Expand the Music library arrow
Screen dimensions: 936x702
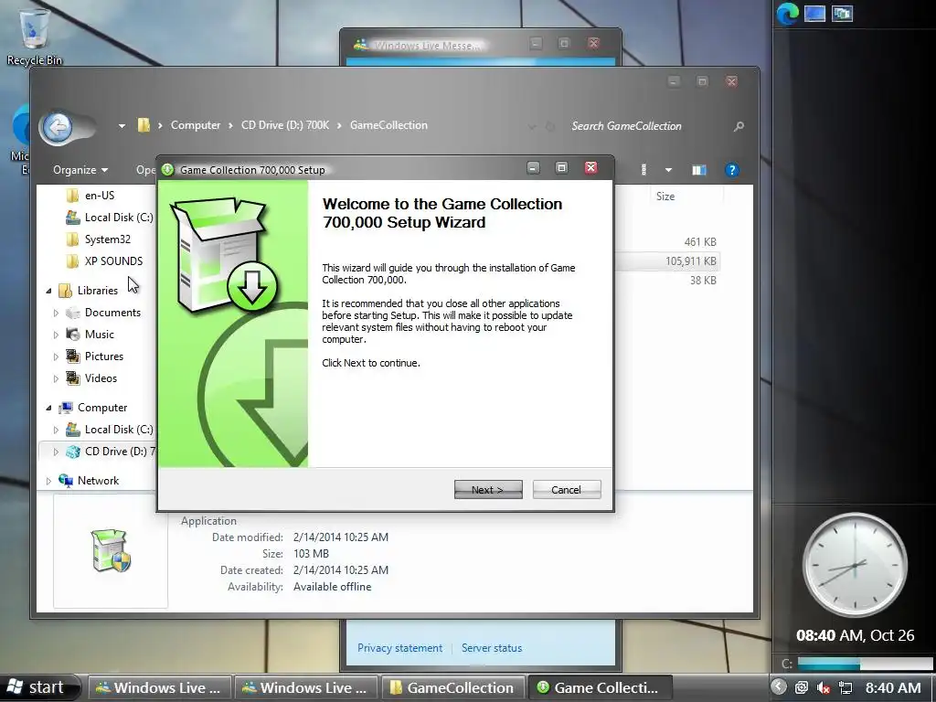coord(56,335)
